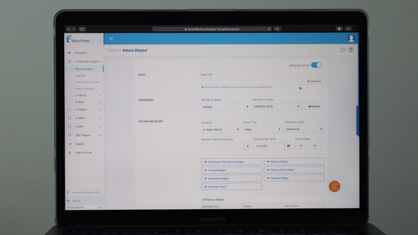Screen dimensions: 418x235
Task: Click the edit icon next to ÖKC Raporu
Action: coord(69,135)
